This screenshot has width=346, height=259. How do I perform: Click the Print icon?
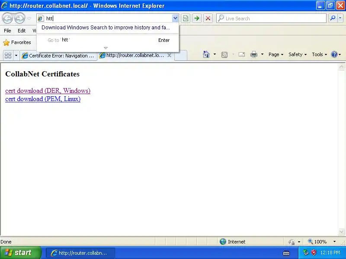click(254, 54)
